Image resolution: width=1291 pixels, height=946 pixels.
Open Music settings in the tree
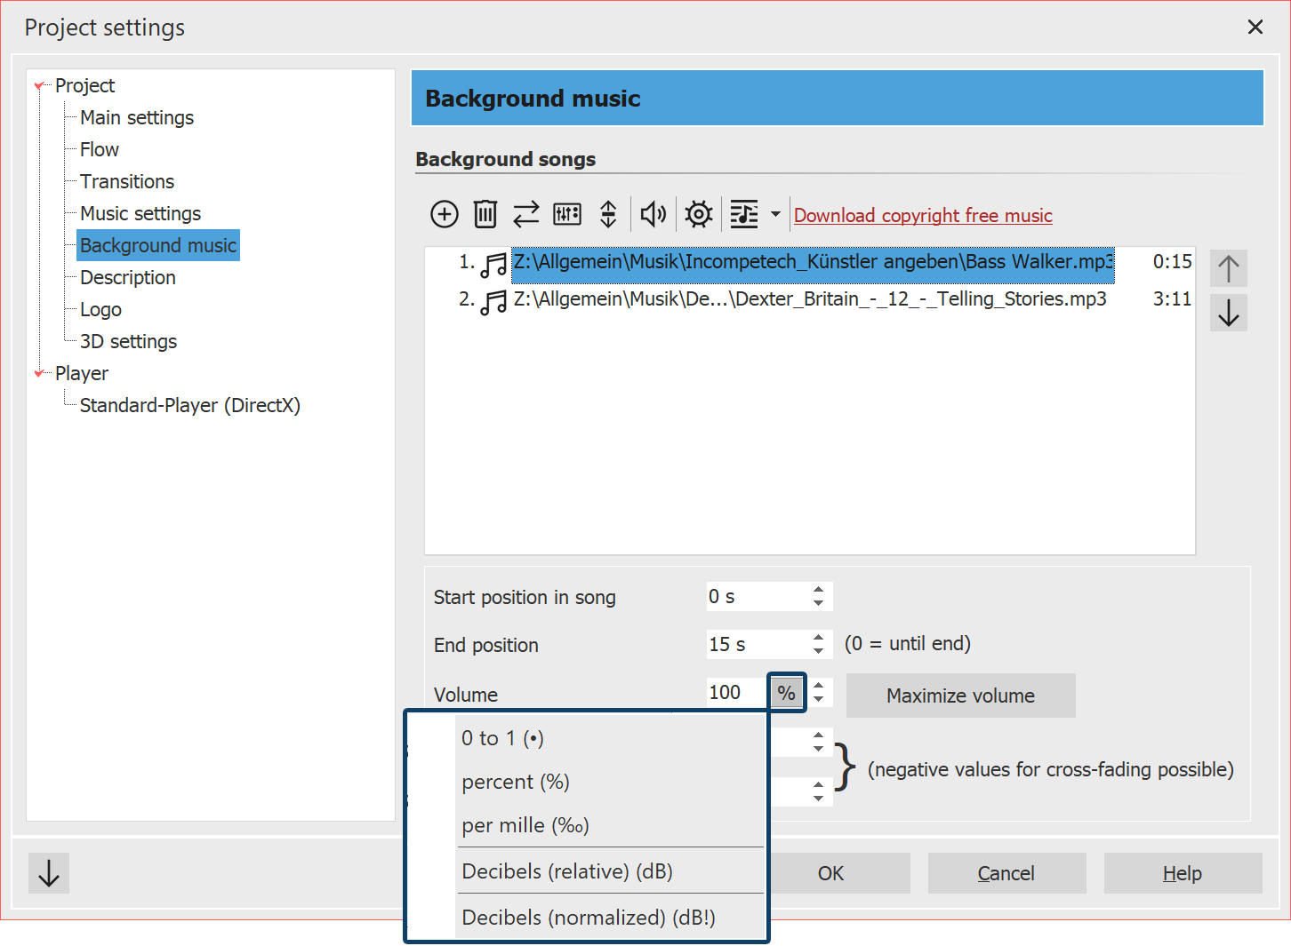coord(140,213)
